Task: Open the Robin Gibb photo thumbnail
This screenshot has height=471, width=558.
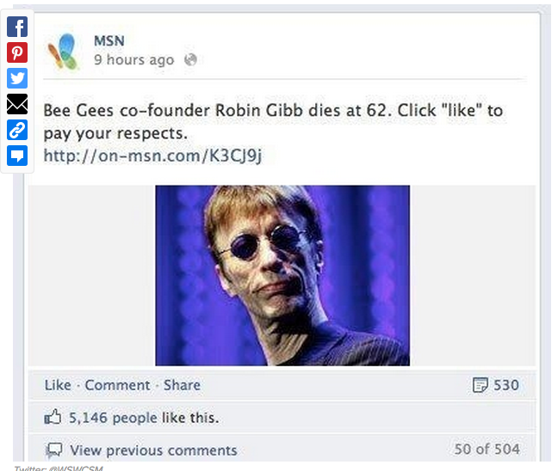Action: (x=282, y=275)
